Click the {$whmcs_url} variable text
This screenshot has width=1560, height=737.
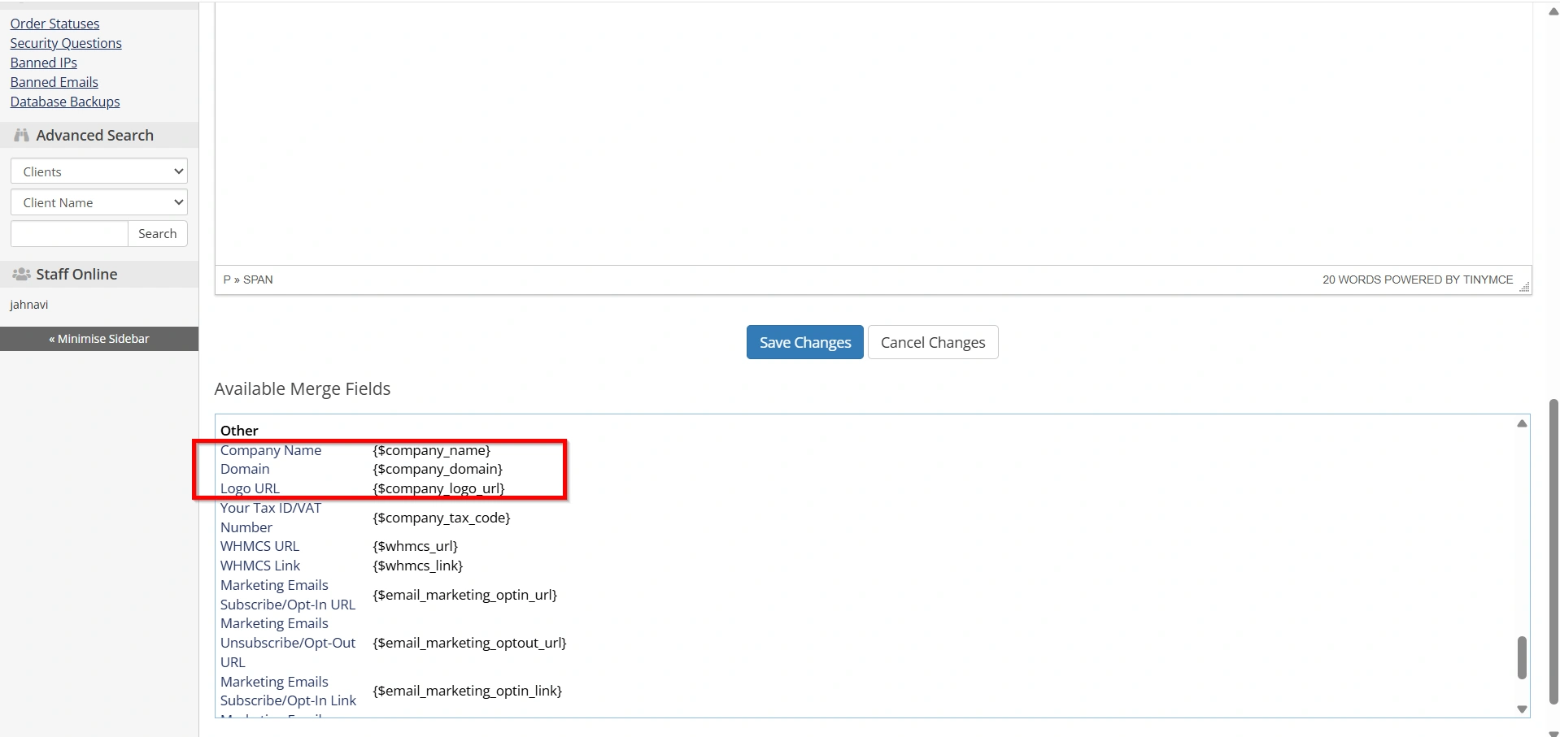click(416, 546)
